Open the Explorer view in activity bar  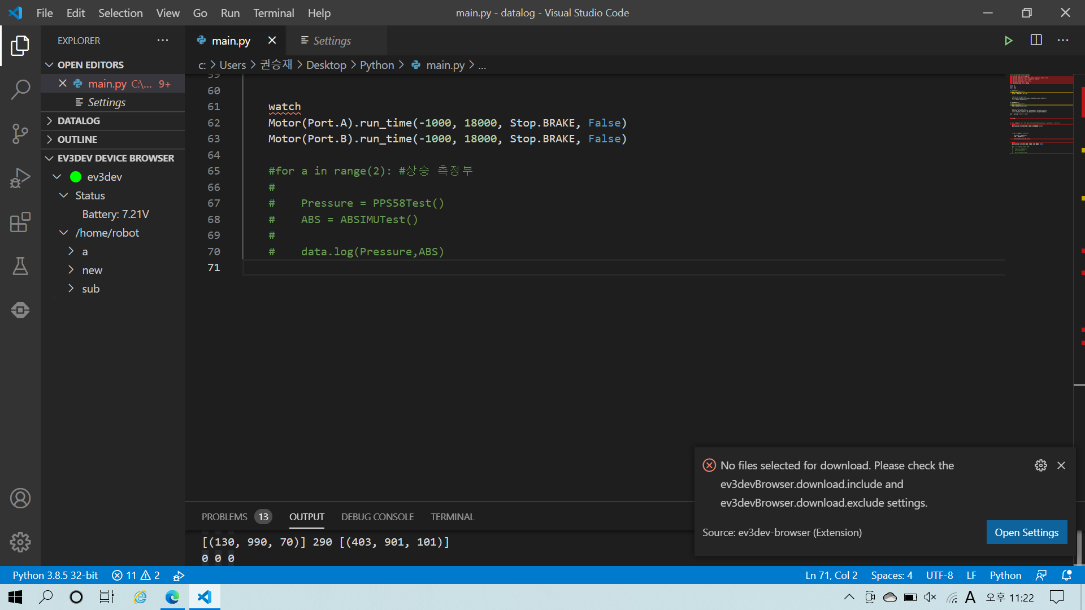click(20, 46)
